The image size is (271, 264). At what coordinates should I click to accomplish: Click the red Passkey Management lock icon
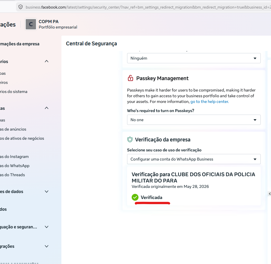point(131,78)
